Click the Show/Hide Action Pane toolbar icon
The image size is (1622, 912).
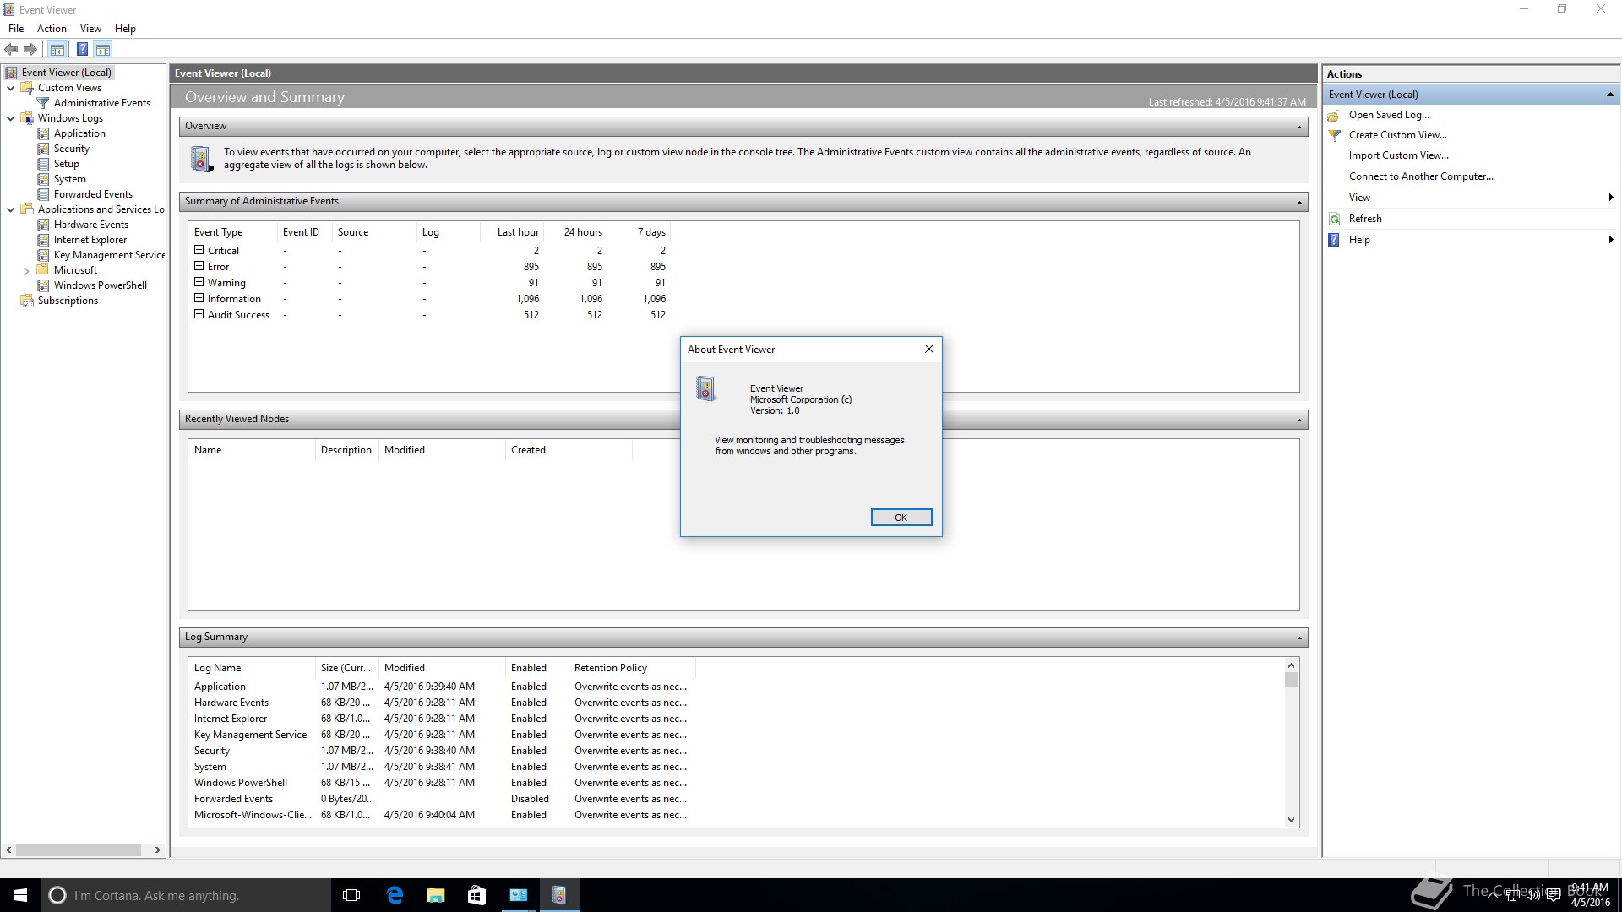click(x=103, y=49)
